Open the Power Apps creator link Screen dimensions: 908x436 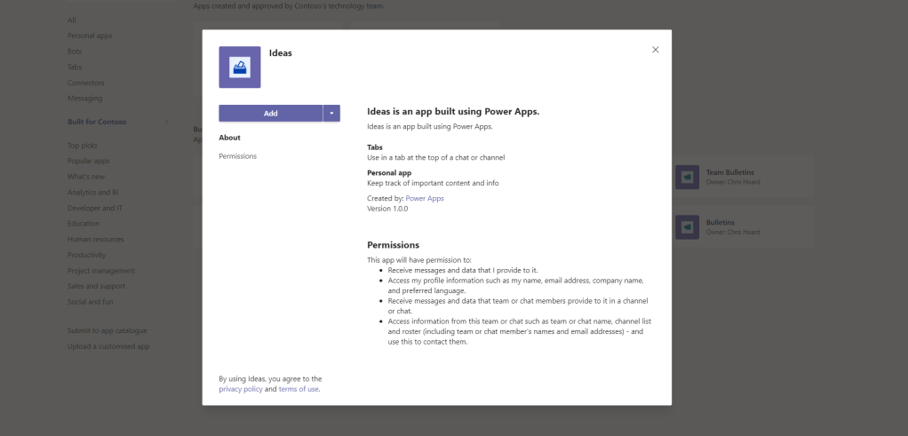(x=425, y=198)
